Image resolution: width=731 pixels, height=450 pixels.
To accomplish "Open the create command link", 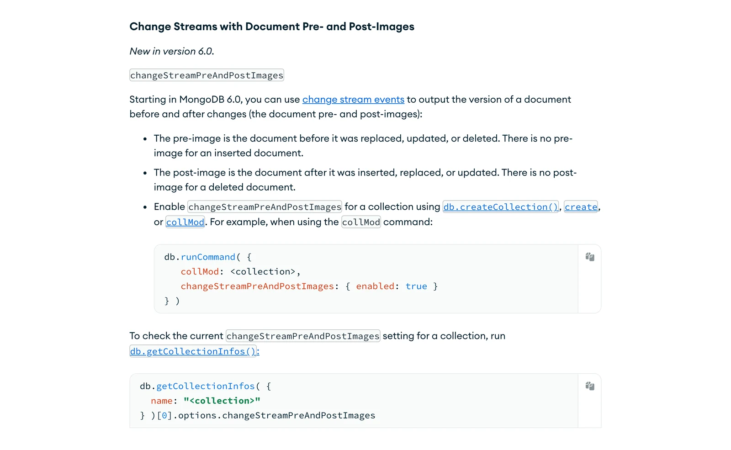I will (x=581, y=207).
